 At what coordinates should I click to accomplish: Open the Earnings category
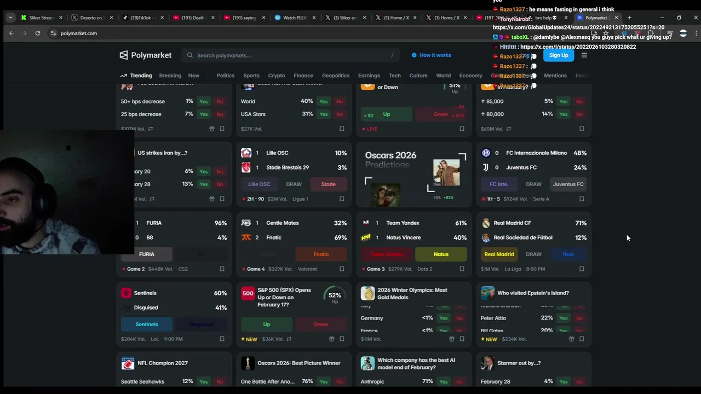coord(369,76)
